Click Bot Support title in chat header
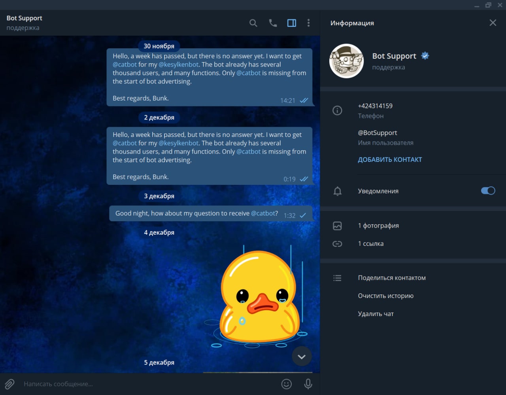The image size is (506, 395). coord(25,18)
